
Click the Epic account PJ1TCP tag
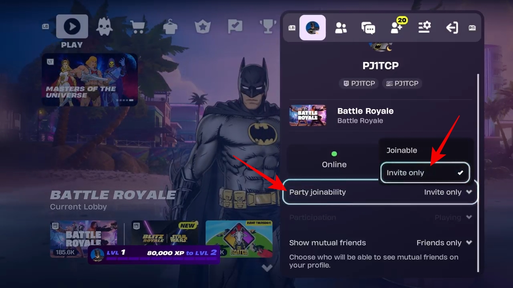(x=359, y=83)
